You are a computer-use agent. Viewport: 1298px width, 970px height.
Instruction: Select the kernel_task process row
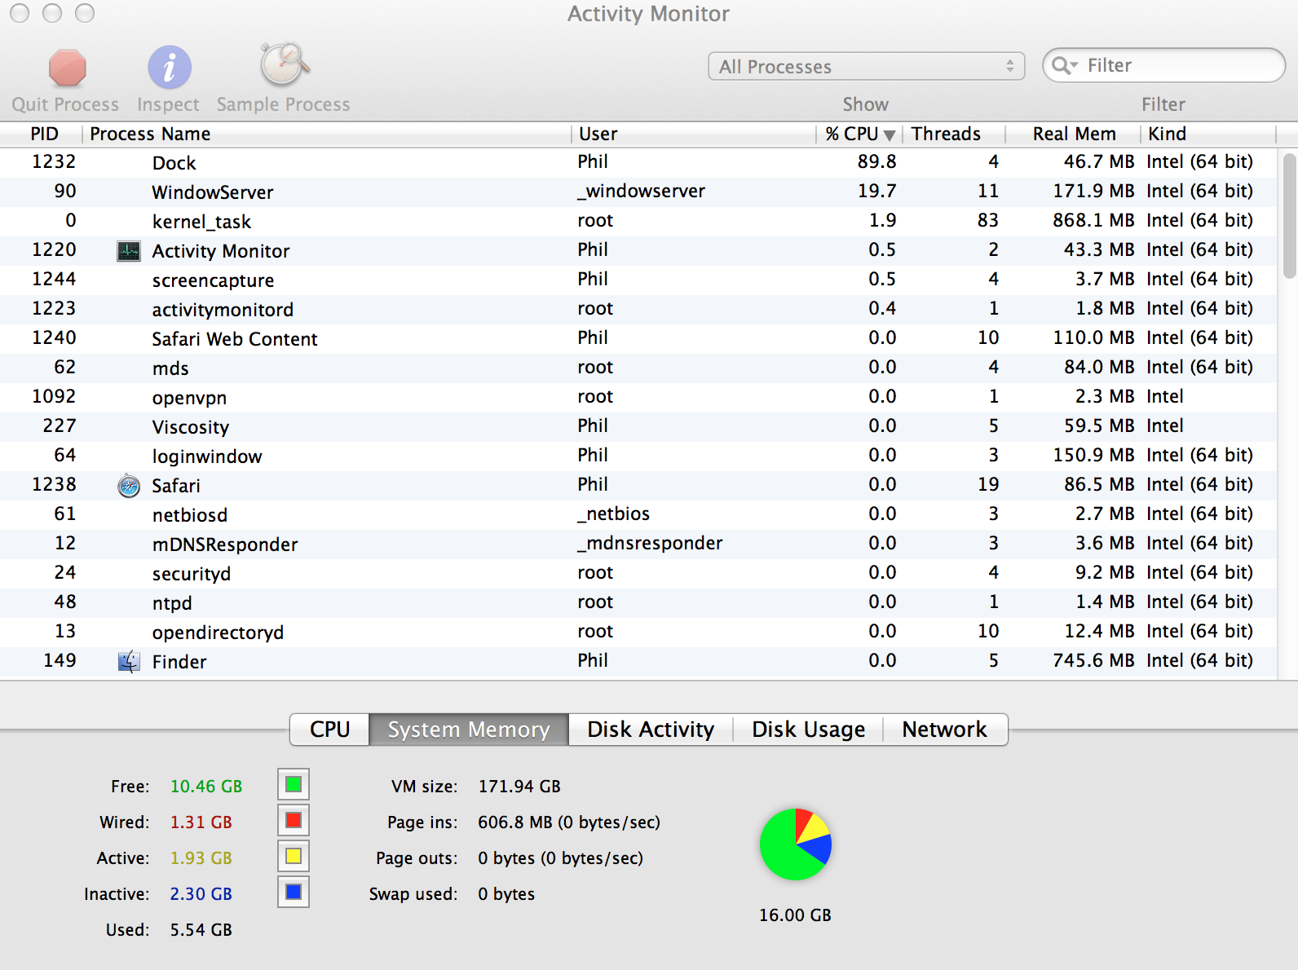click(x=638, y=221)
